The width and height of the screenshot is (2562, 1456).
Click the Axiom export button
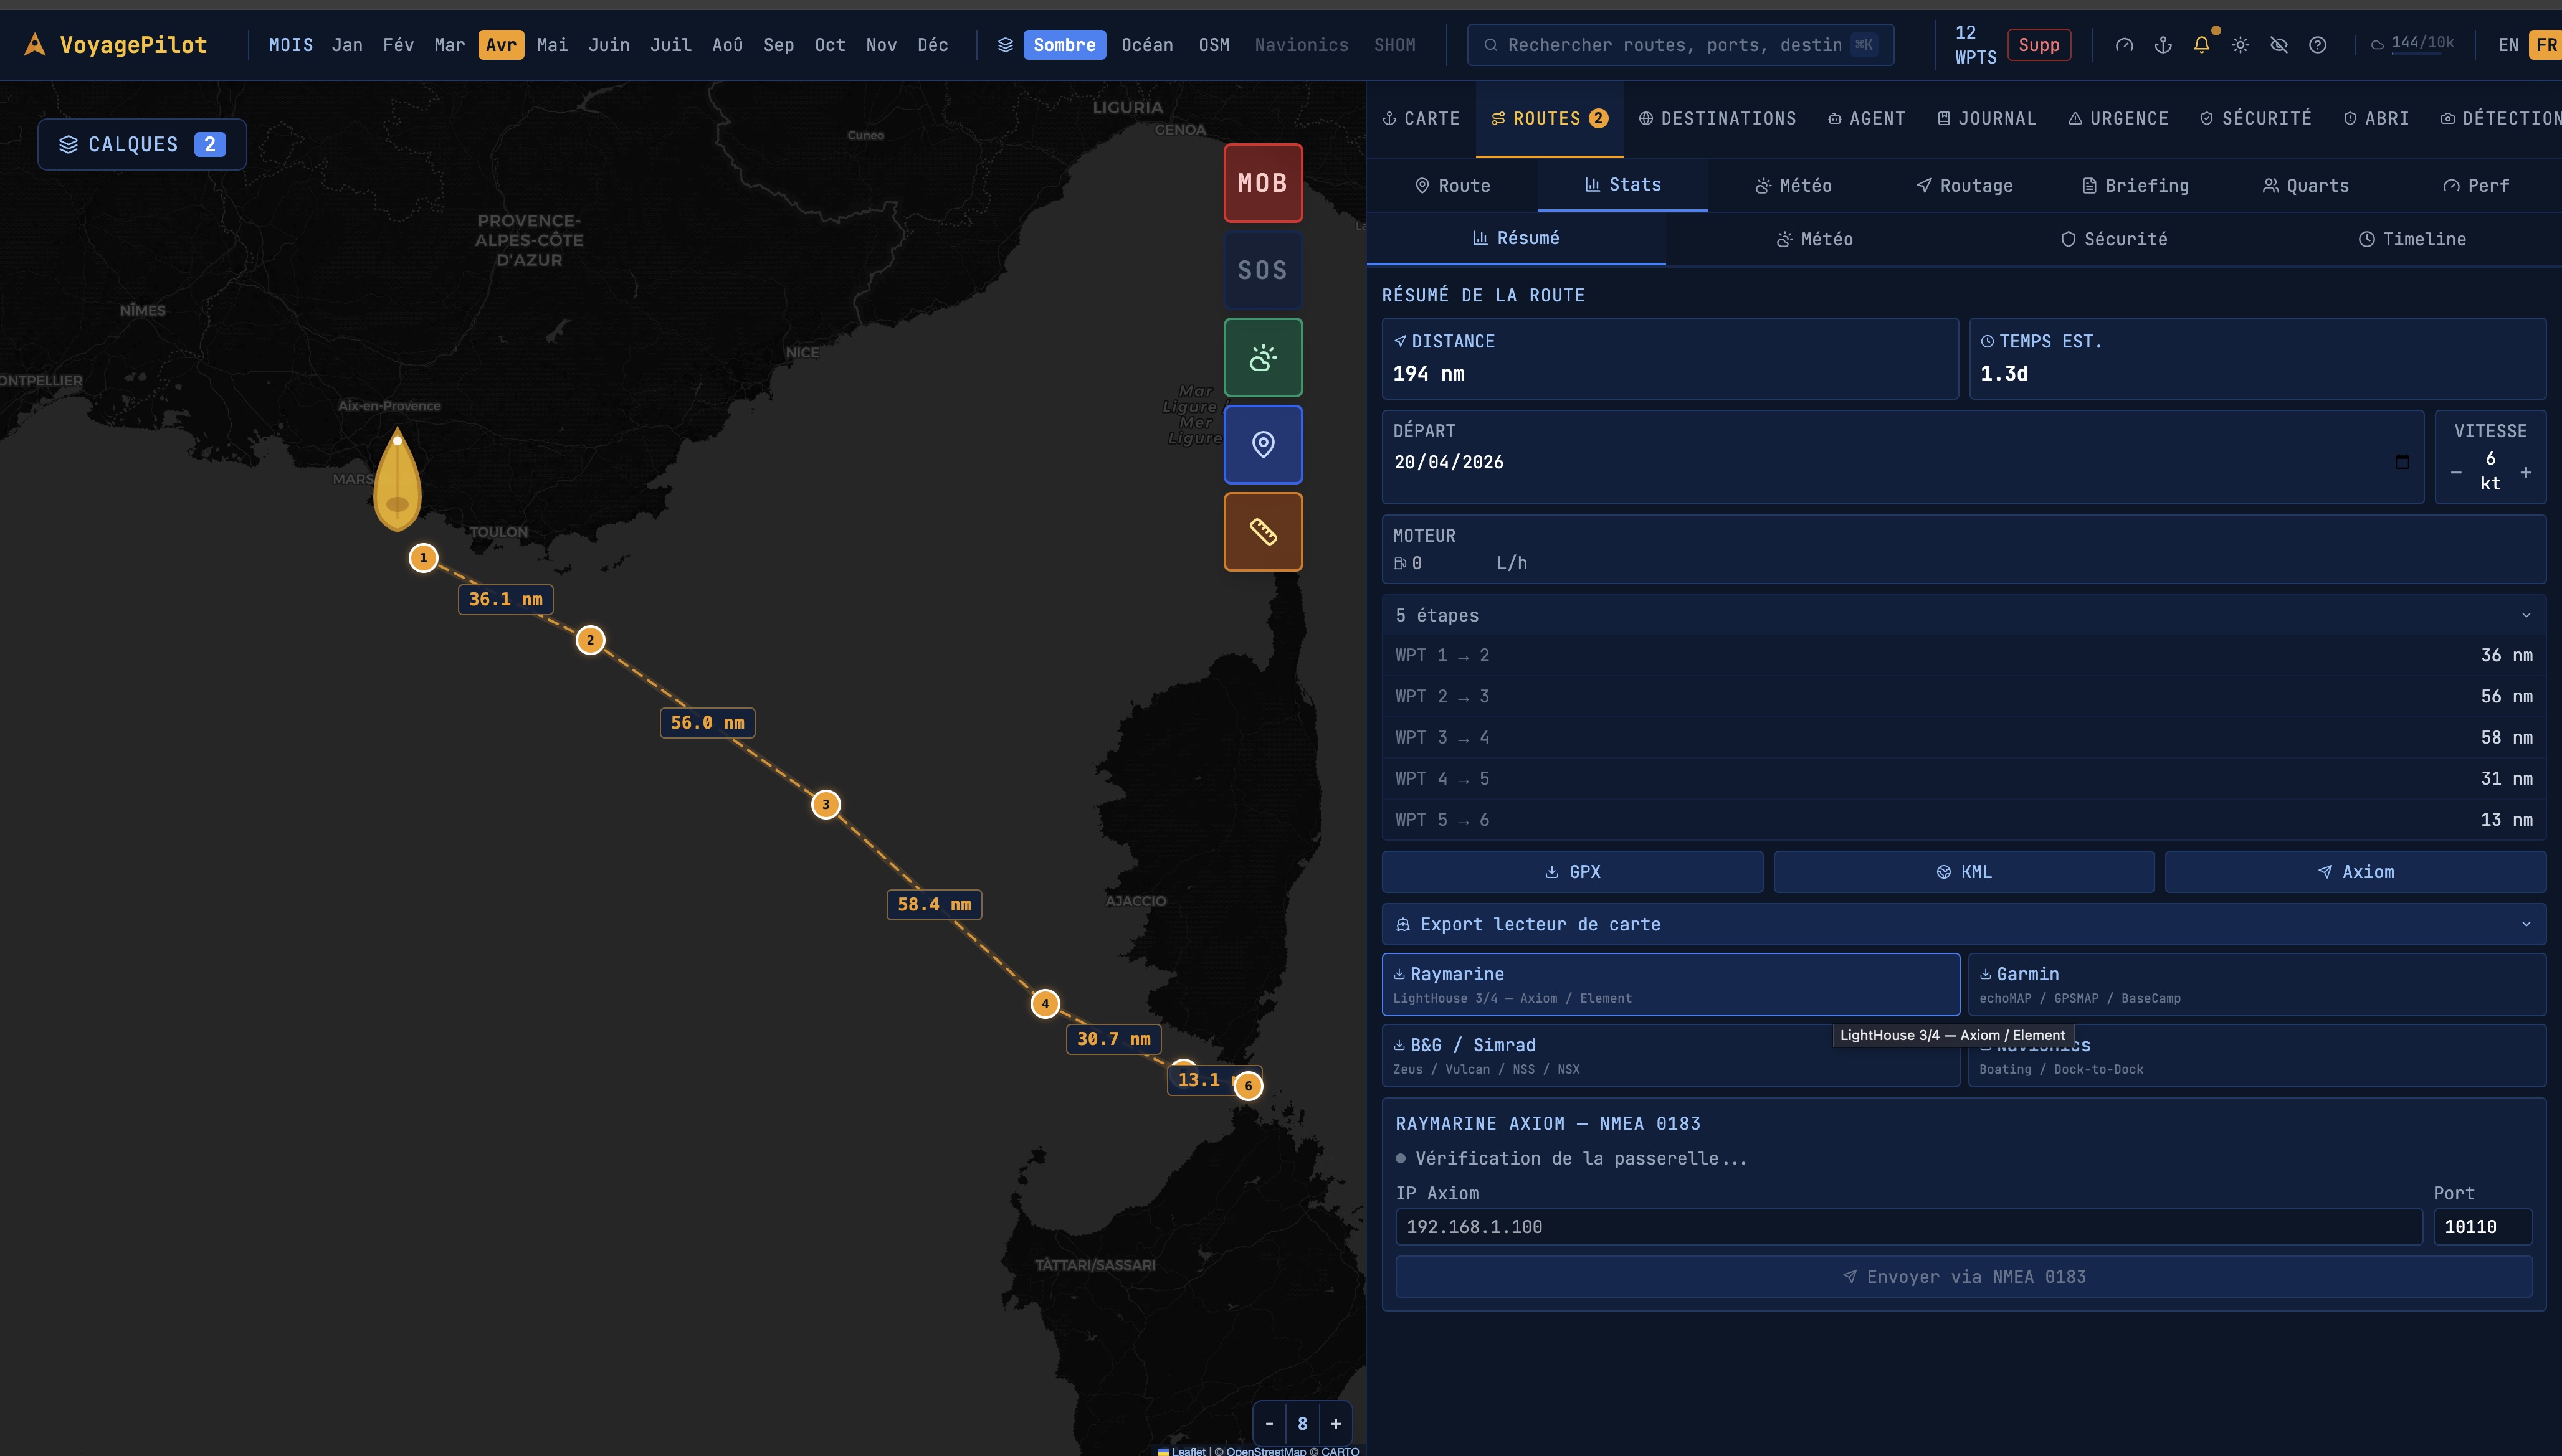pos(2356,872)
